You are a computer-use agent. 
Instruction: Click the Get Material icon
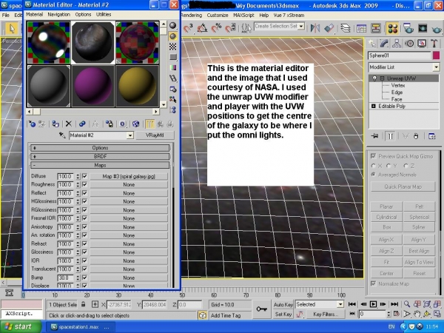coord(33,124)
